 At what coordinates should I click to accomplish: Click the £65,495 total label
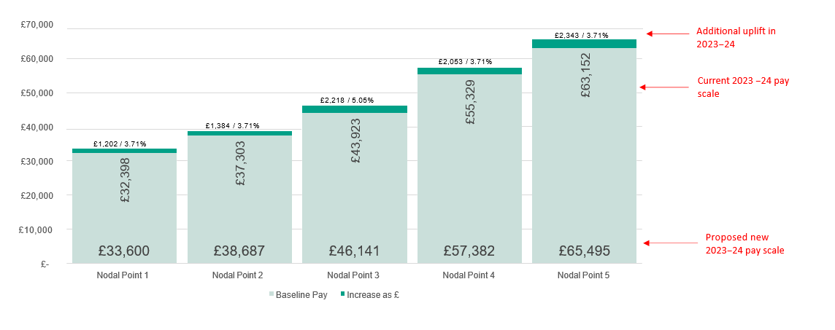point(585,251)
